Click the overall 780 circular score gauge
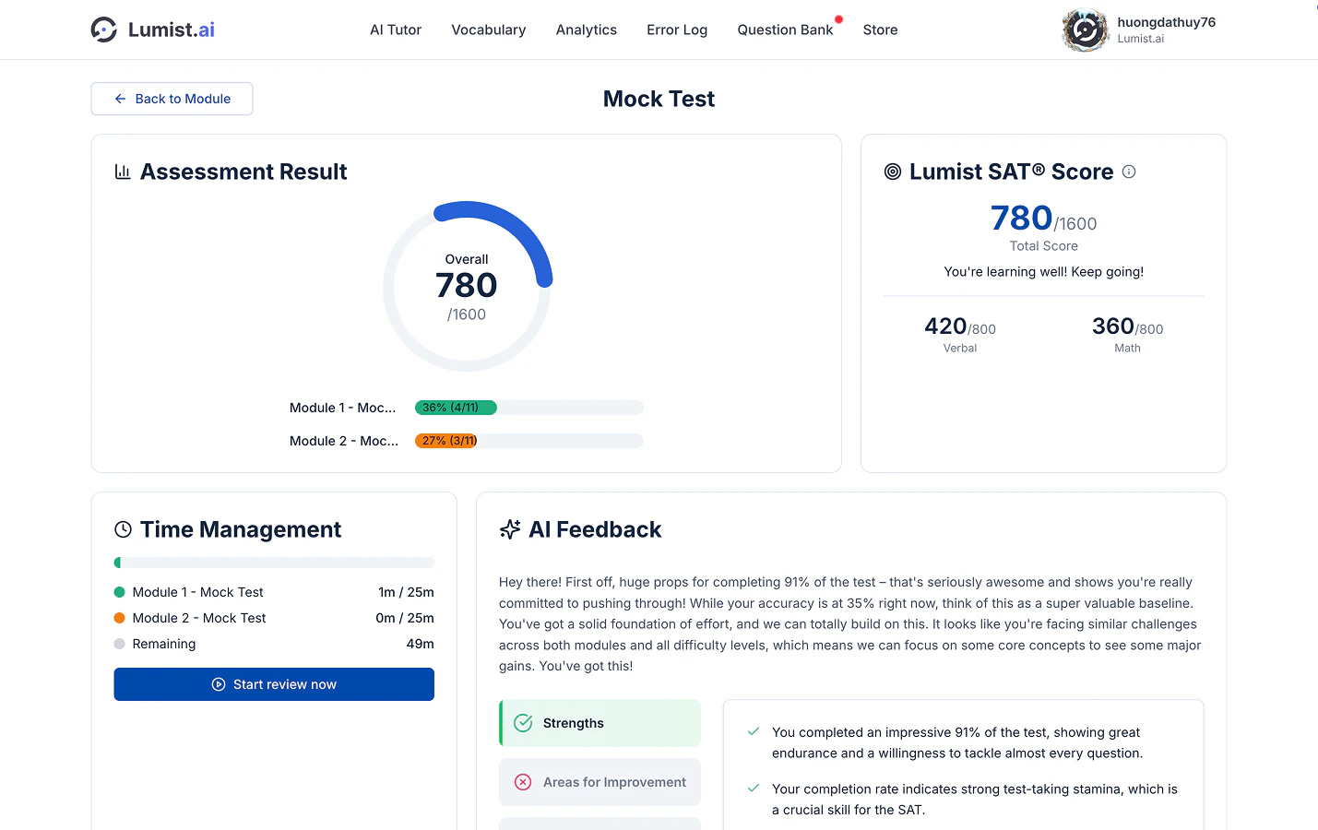 (467, 287)
